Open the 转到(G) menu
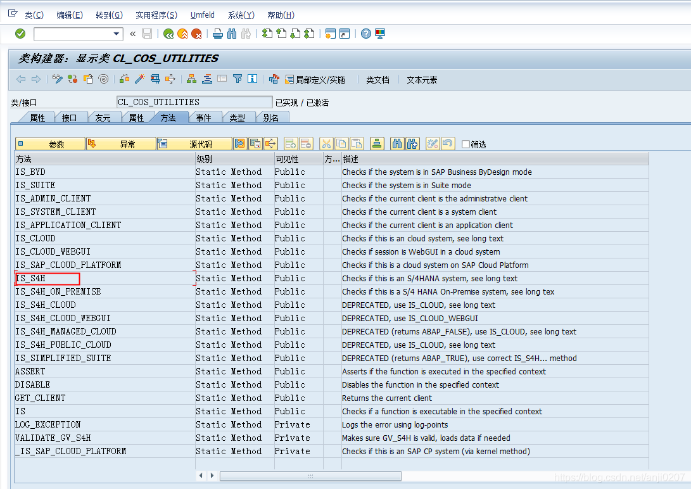This screenshot has height=489, width=691. tap(110, 15)
